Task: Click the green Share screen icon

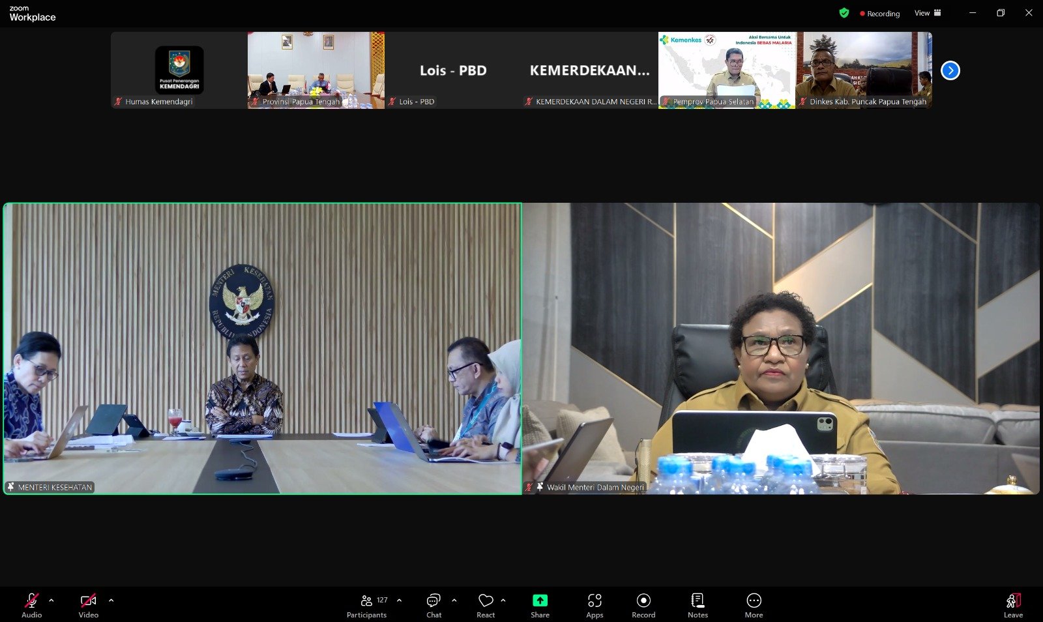Action: pos(540,600)
